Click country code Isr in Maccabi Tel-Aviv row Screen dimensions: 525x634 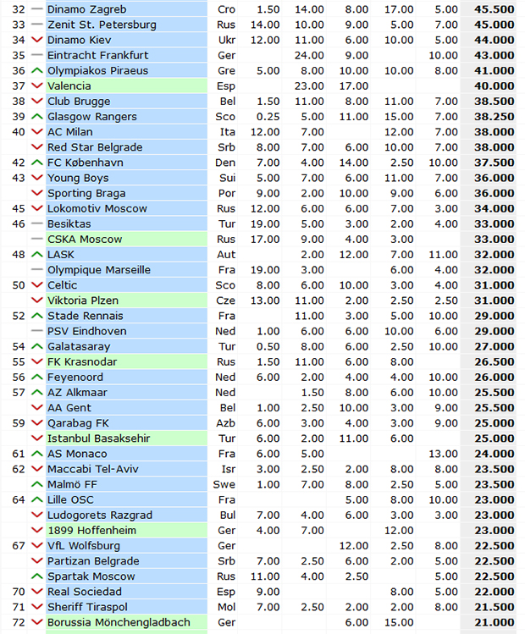(x=229, y=469)
